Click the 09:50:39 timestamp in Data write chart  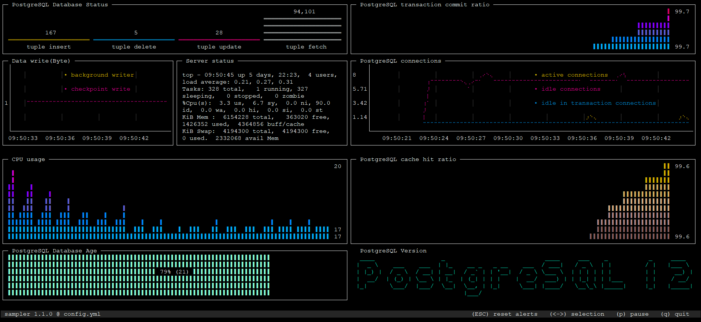tap(97, 138)
